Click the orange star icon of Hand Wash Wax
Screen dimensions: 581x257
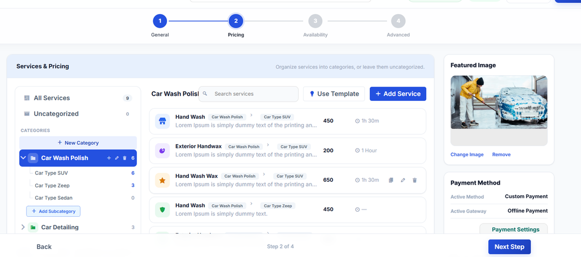tap(162, 180)
